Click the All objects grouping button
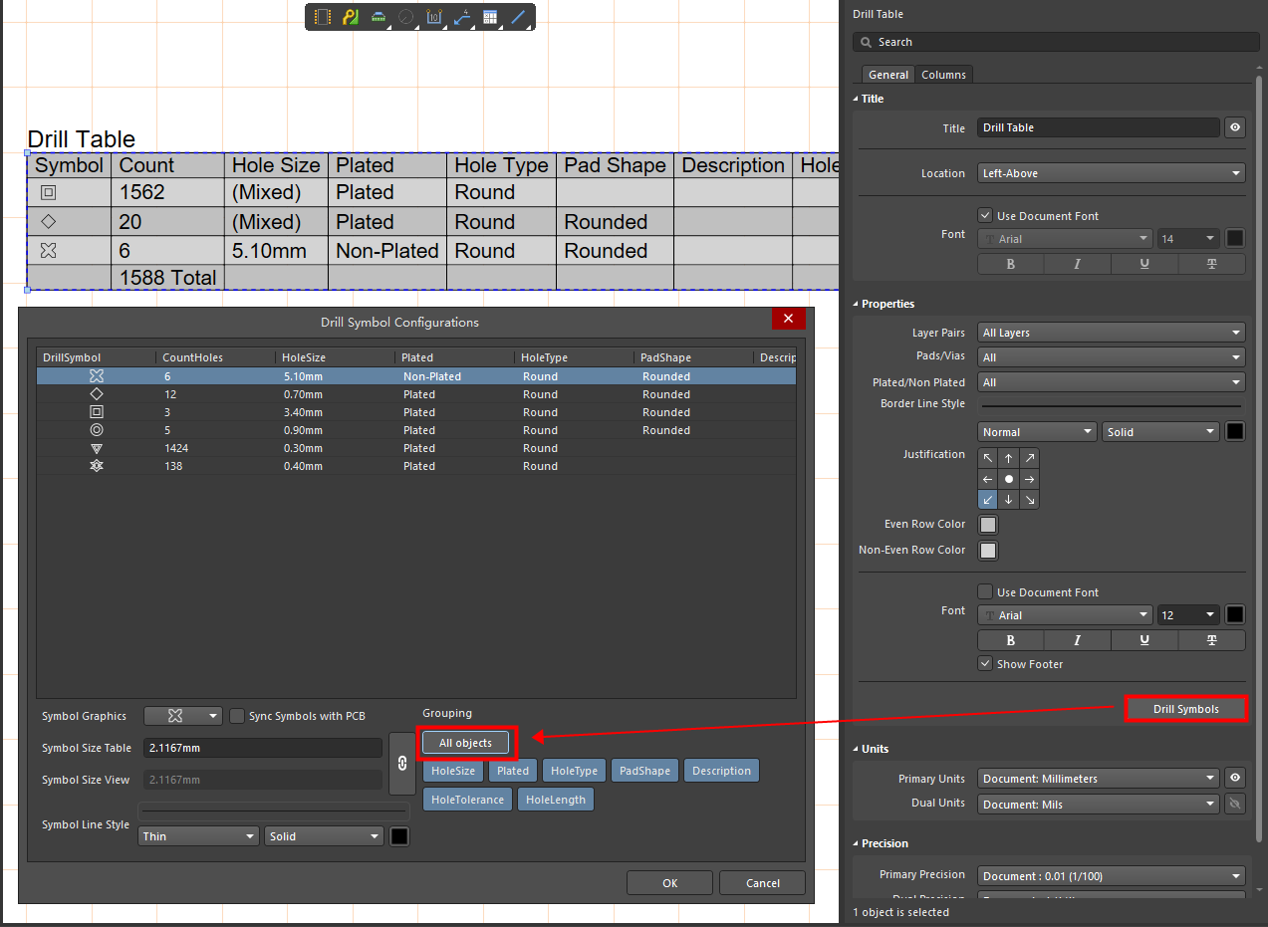Image resolution: width=1268 pixels, height=927 pixels. pos(465,743)
